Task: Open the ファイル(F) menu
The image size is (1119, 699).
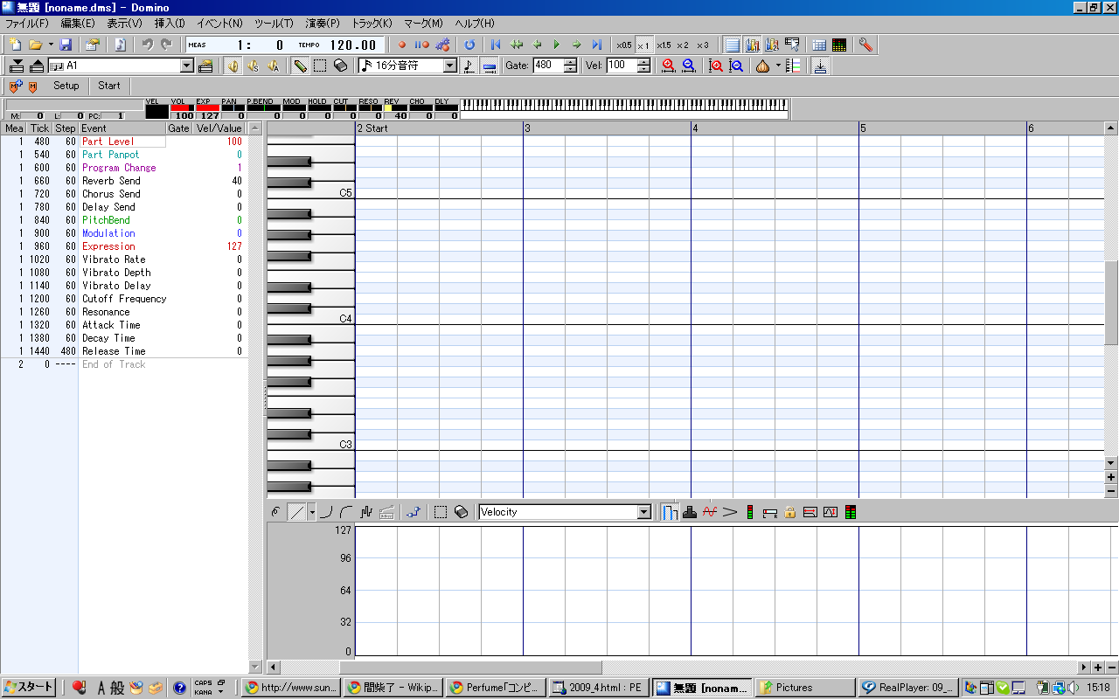Action: pos(27,24)
